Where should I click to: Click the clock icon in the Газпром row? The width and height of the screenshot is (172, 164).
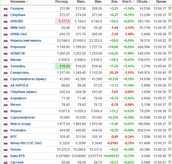170,8
